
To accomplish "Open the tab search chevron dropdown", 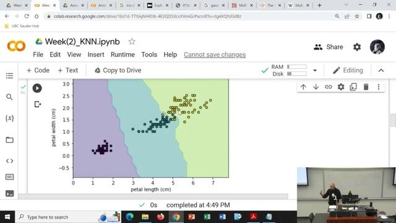I will [346, 5].
